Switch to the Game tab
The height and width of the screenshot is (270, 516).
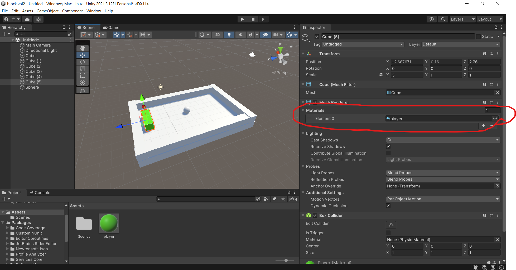(x=111, y=28)
